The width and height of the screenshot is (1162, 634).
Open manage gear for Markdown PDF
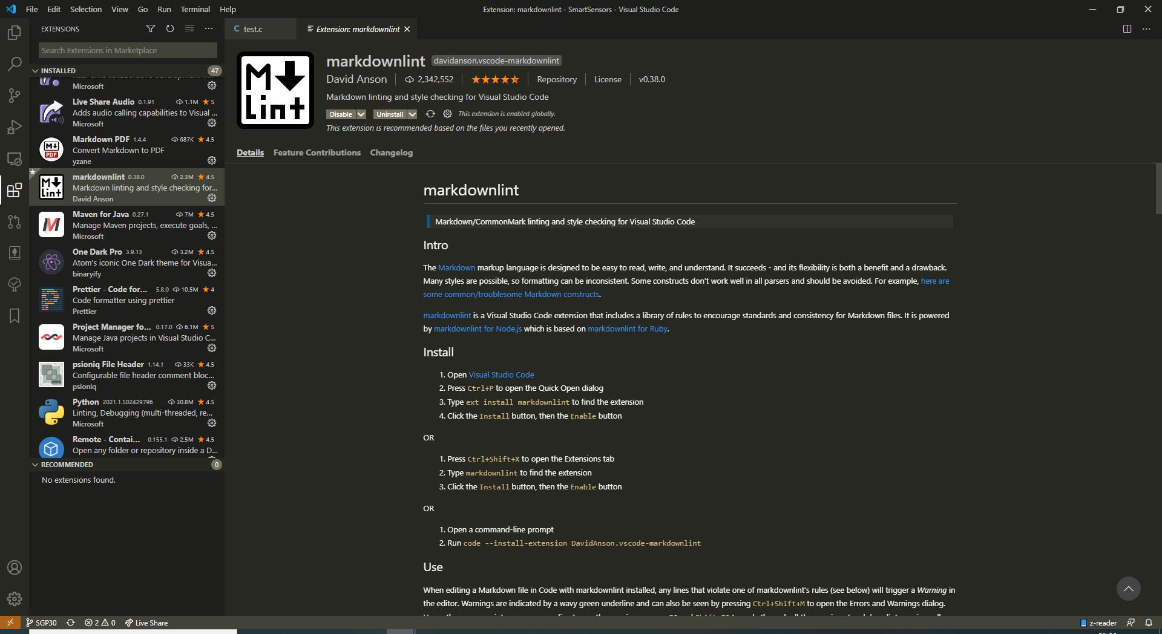(212, 161)
